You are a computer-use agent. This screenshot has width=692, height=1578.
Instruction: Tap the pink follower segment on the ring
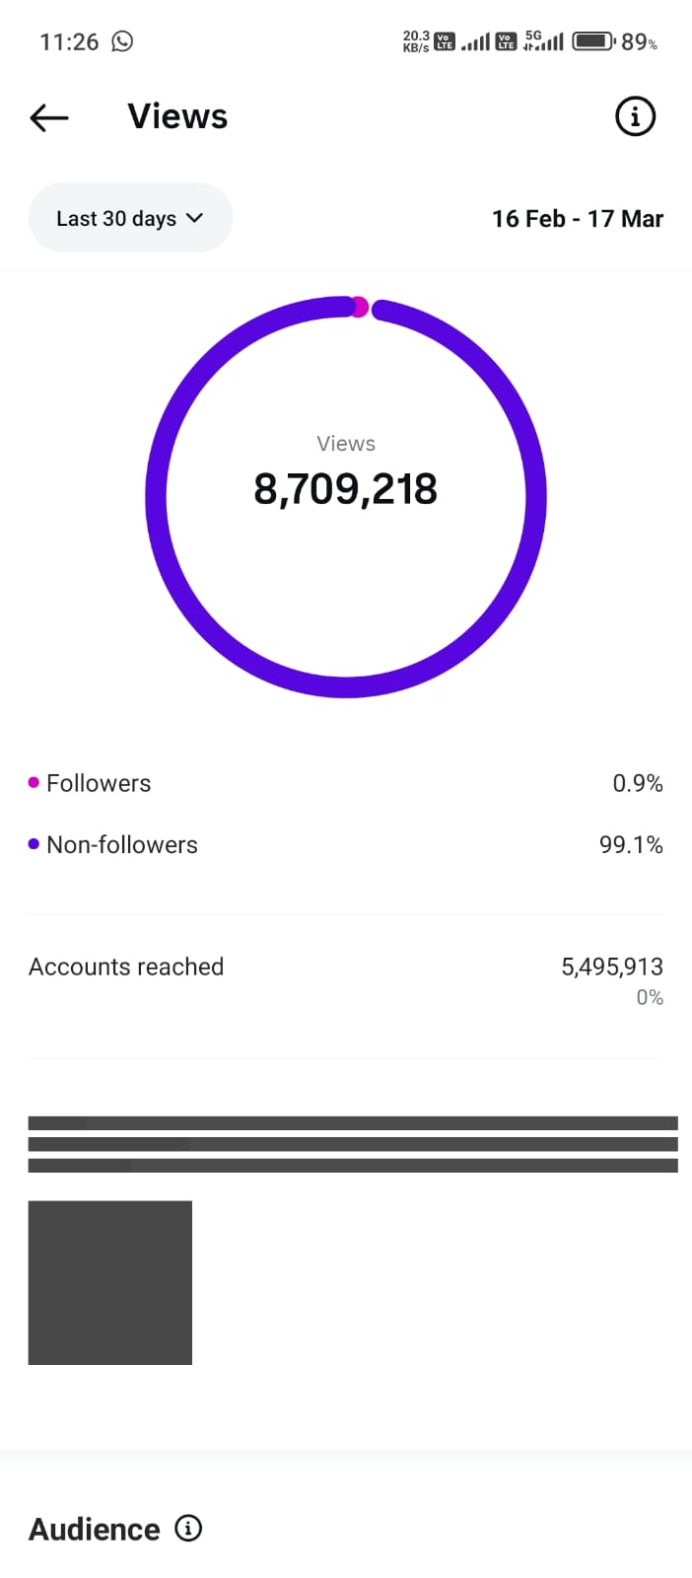[360, 308]
